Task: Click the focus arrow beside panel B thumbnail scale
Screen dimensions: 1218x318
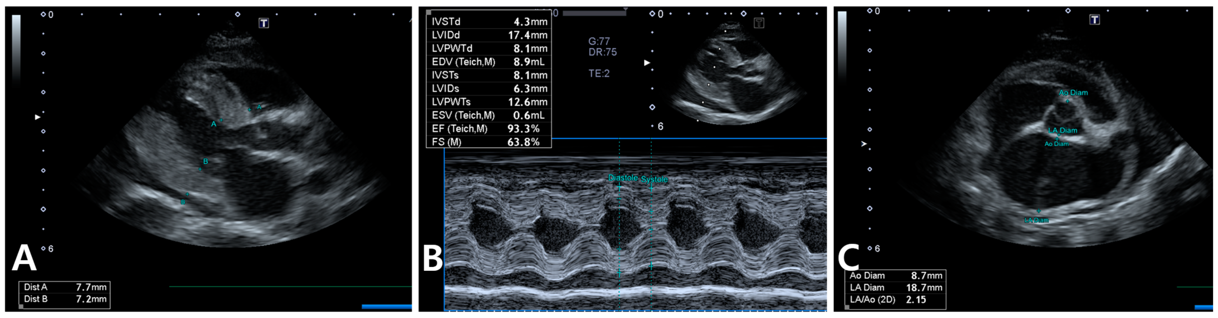Action: point(647,63)
